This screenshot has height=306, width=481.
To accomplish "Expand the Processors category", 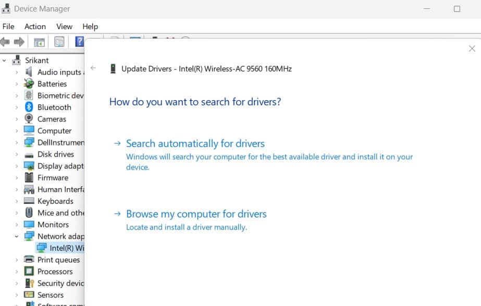I will pyautogui.click(x=17, y=272).
